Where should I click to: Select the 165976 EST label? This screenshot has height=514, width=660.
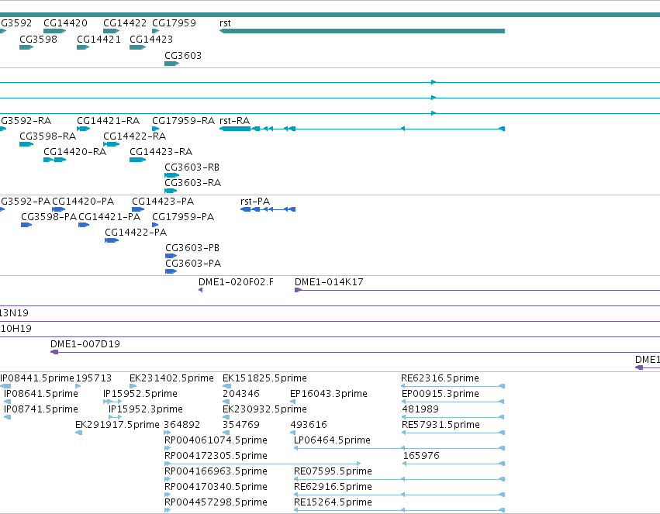(421, 457)
